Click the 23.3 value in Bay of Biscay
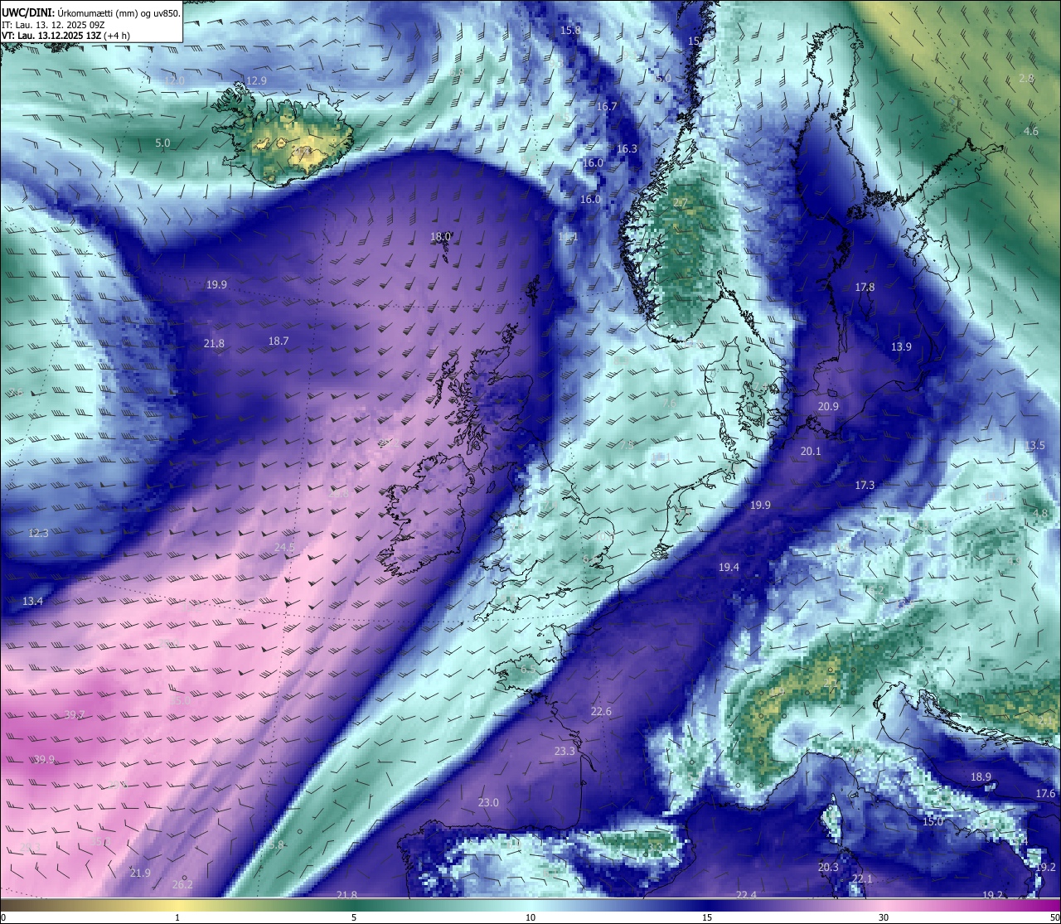 coord(564,751)
